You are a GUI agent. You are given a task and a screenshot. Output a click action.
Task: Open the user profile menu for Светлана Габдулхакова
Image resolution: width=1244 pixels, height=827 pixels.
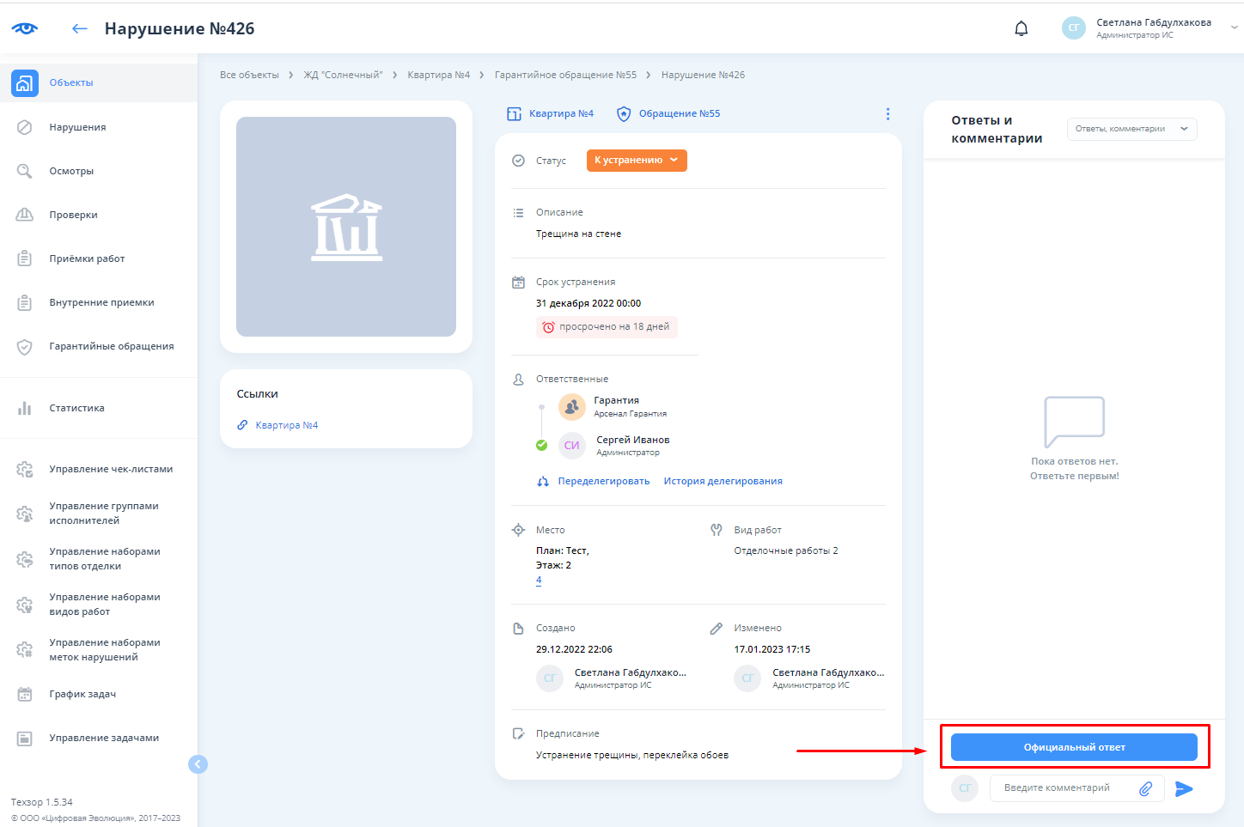(x=1151, y=28)
